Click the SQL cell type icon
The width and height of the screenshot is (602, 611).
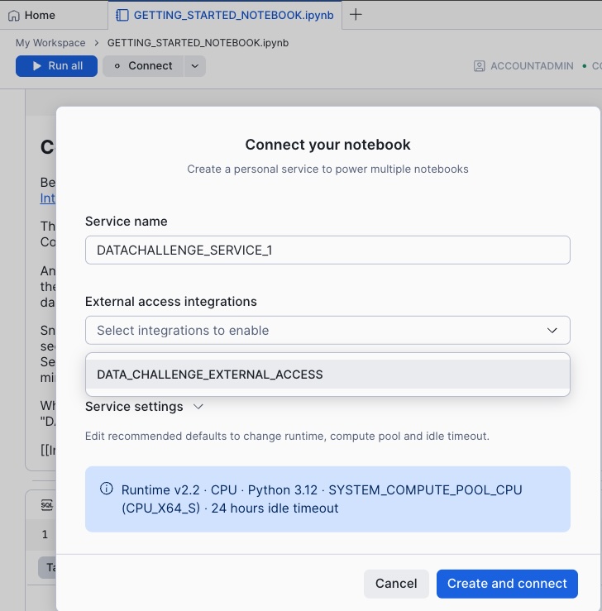coord(46,504)
